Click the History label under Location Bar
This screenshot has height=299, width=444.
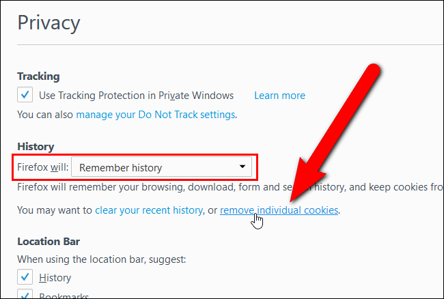(x=55, y=278)
